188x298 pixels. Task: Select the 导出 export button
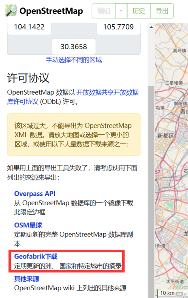click(x=162, y=11)
